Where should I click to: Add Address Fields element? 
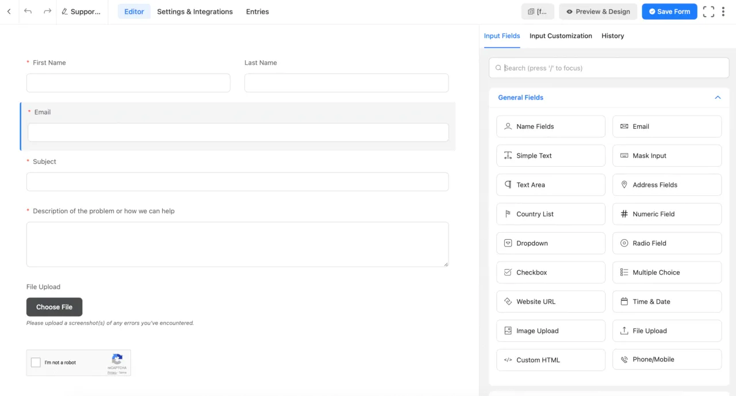click(667, 185)
